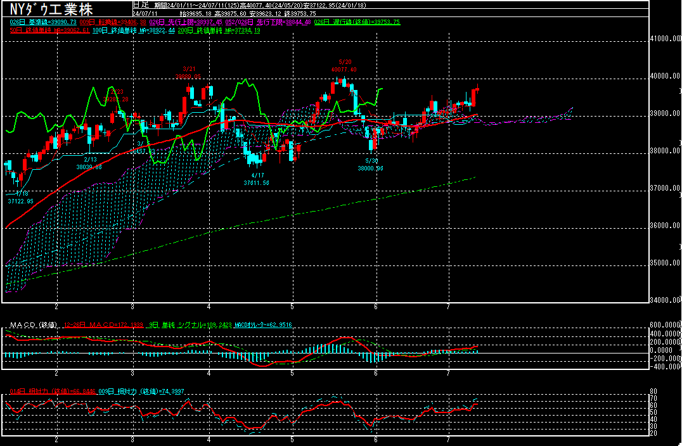
Task: Click the 5/20 40077.40 high annotation
Action: tap(344, 66)
